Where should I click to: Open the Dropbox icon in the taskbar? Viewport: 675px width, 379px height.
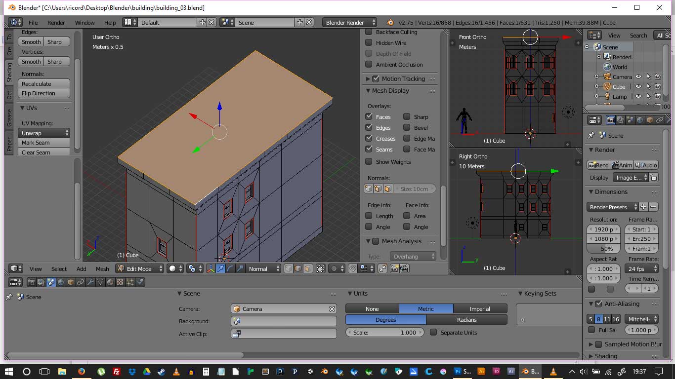(132, 372)
